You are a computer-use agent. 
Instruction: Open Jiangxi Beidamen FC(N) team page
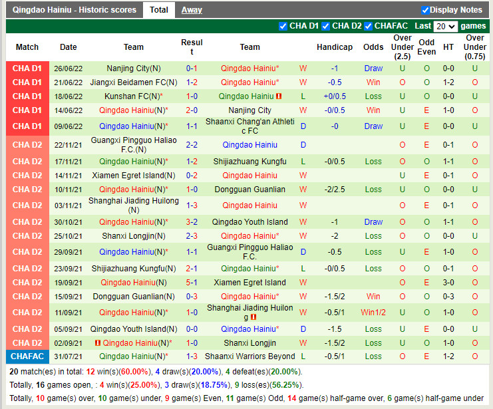134,82
